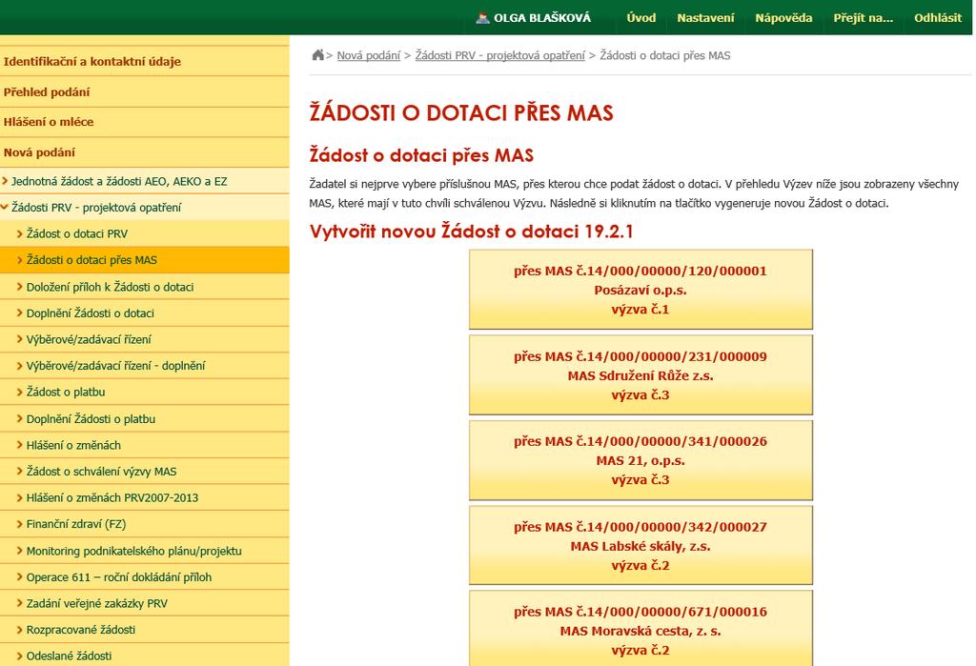976x666 pixels.
Task: Create application via MAS 21, o.p.s. button
Action: [640, 460]
